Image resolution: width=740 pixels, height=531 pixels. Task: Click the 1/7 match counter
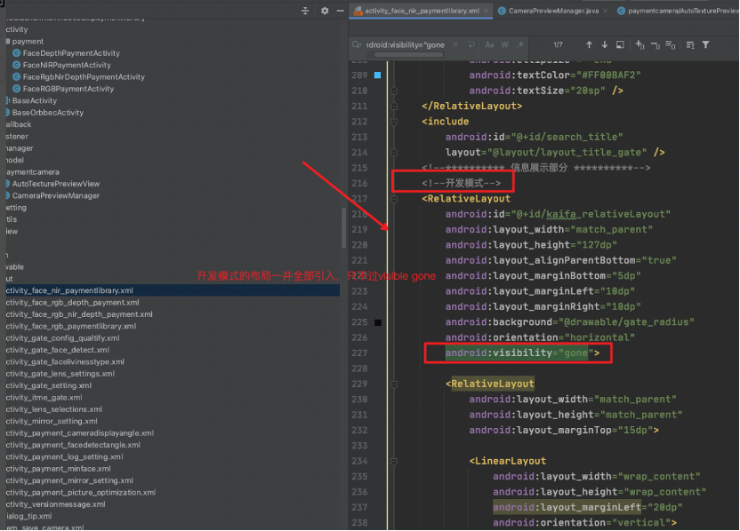pos(558,44)
